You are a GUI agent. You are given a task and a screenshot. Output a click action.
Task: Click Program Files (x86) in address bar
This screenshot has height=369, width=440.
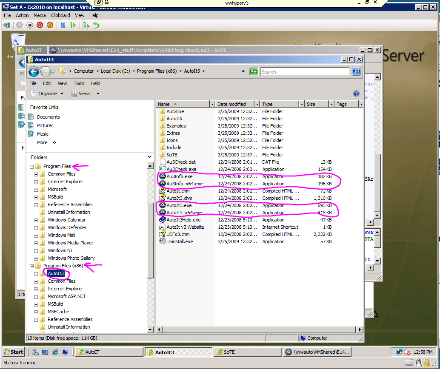157,71
